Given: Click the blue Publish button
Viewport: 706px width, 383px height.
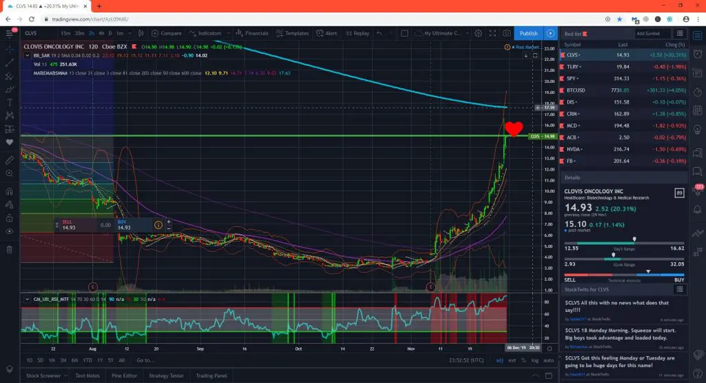Looking at the screenshot, I should [x=529, y=33].
